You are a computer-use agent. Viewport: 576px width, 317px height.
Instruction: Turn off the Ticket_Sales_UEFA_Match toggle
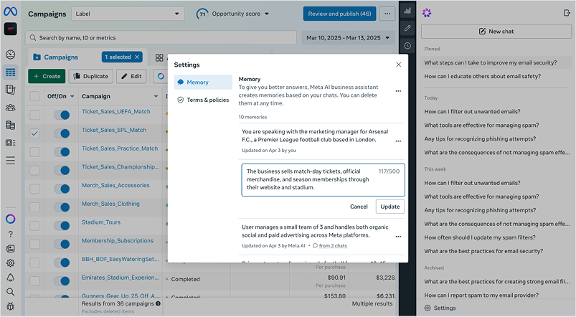(x=62, y=115)
